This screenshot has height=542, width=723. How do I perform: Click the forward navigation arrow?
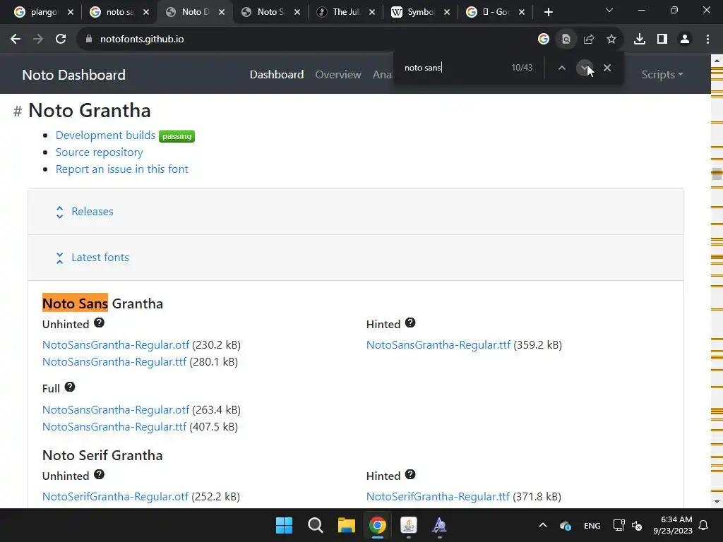(x=38, y=40)
